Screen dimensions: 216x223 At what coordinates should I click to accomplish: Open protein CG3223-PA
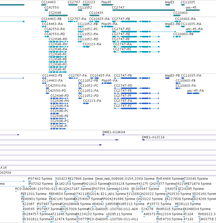[92, 101]
